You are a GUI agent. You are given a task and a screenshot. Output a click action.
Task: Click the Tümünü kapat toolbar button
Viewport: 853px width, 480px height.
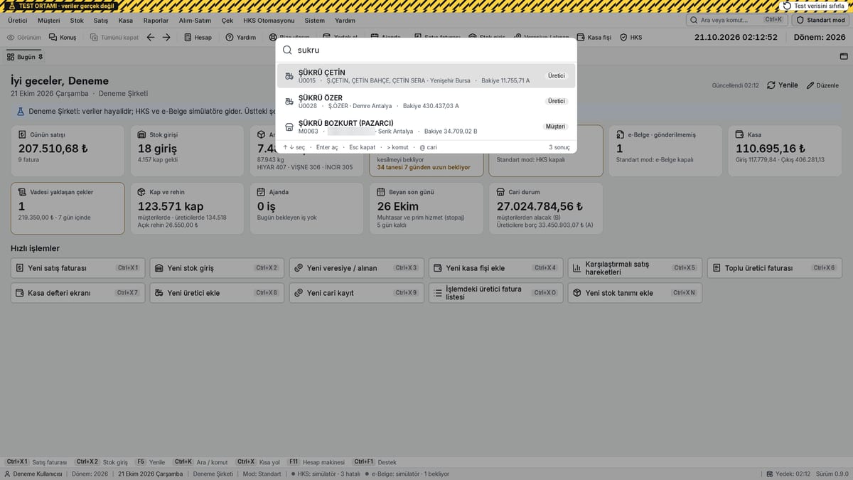click(x=115, y=37)
